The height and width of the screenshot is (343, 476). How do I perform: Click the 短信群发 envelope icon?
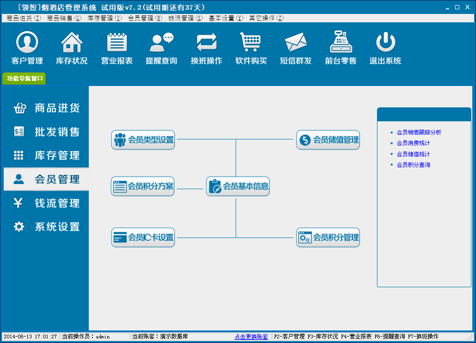(296, 43)
